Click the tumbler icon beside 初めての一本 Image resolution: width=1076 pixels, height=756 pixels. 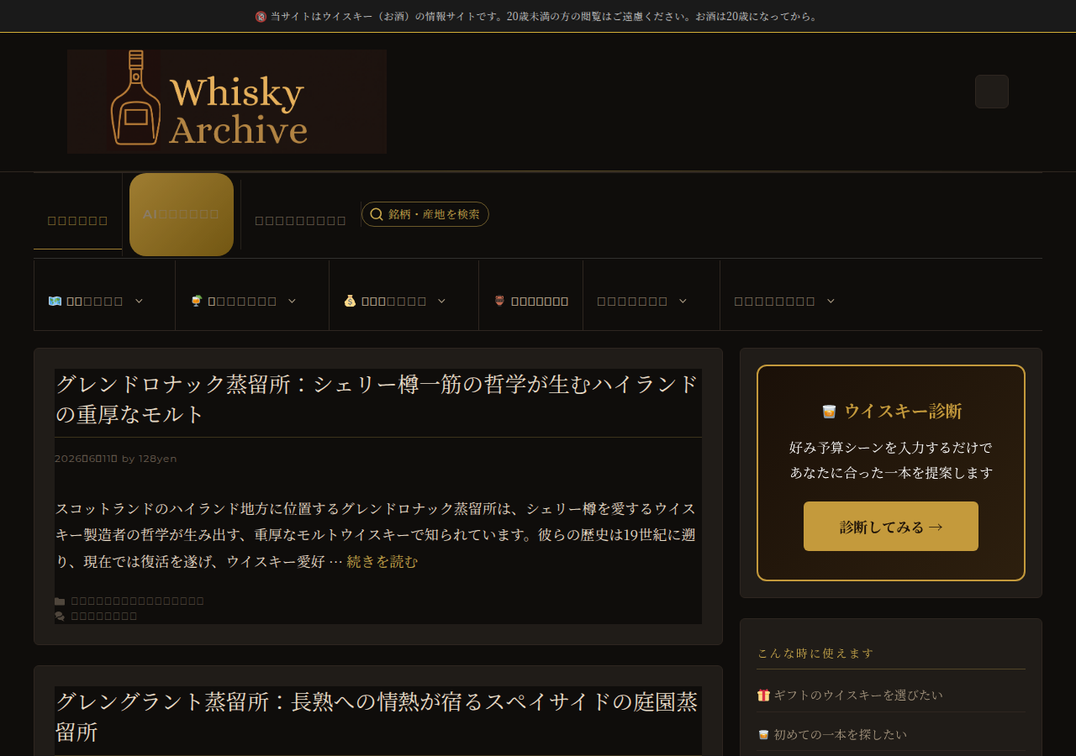[764, 734]
